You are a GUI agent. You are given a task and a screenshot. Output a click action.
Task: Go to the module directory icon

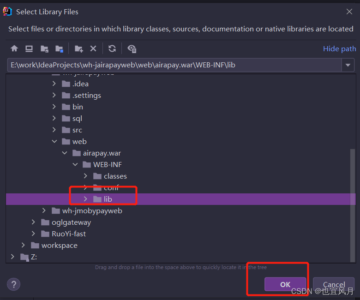(x=59, y=48)
